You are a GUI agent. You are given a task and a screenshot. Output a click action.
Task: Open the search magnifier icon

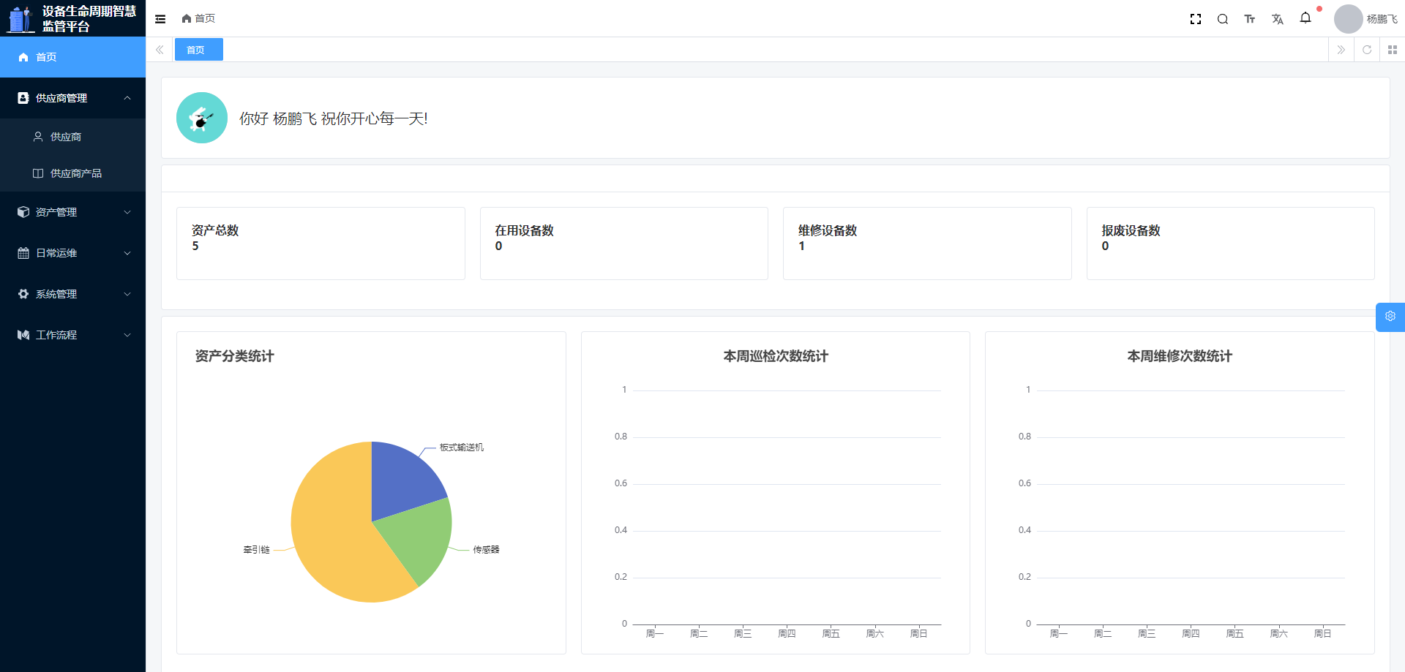[1223, 19]
